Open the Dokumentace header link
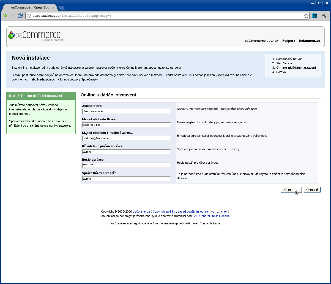This screenshot has width=331, height=284. pos(310,41)
